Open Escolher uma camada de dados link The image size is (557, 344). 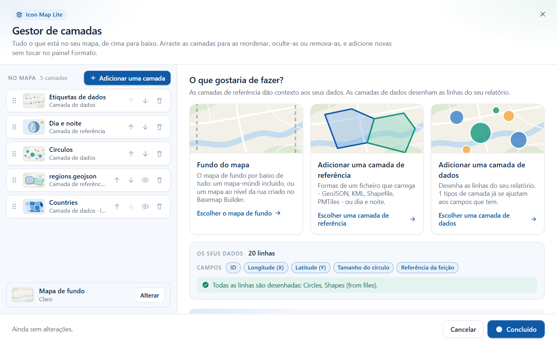coord(488,219)
